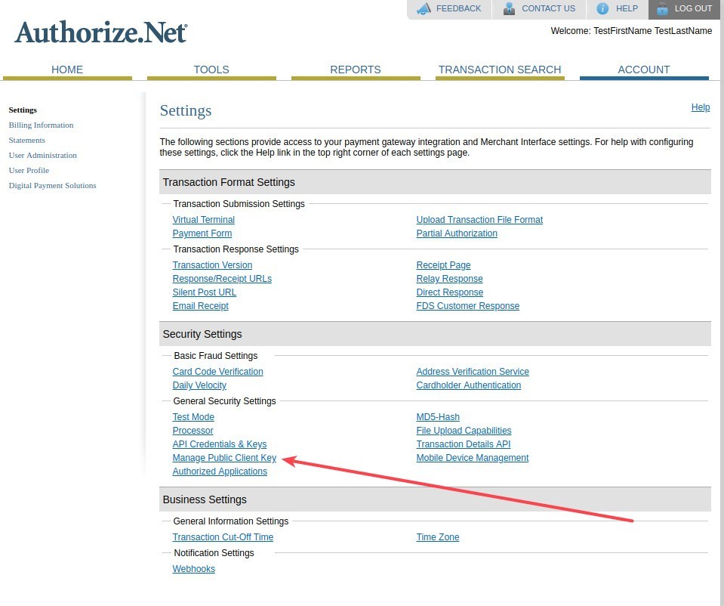Open the Manage Public Client Key link
Screen dimensions: 724x606
coord(224,458)
